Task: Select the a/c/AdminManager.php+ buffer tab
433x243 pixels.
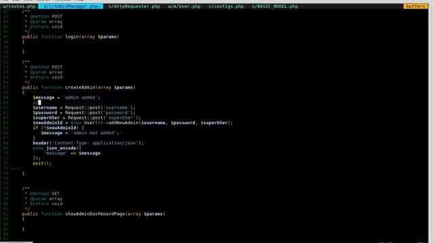Action: 71,6
